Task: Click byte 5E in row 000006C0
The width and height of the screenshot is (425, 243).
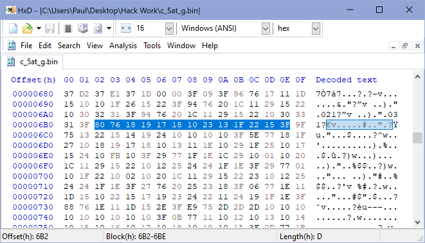Action: click(254, 135)
